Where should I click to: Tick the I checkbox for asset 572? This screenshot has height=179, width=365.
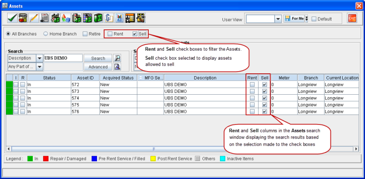16,85
